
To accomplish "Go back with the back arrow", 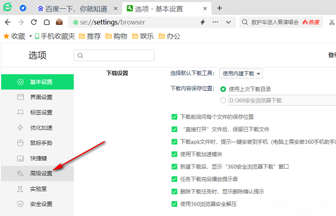I will click(8, 22).
